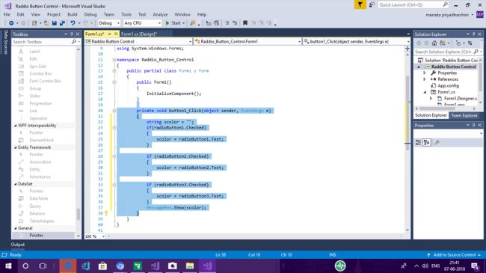Viewport: 486px width, 273px height.
Task: Click the Home icon in Solution Explorer
Action: tap(434, 43)
